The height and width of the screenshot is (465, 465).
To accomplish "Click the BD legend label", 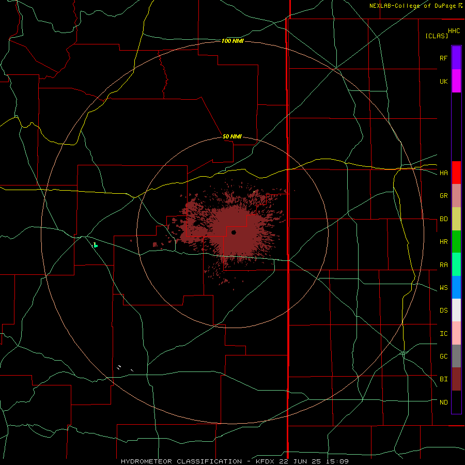I will 443,219.
